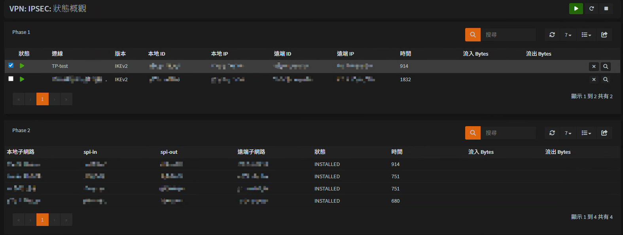Click the Phase 2 search icon
This screenshot has height=235, width=623.
(x=473, y=133)
